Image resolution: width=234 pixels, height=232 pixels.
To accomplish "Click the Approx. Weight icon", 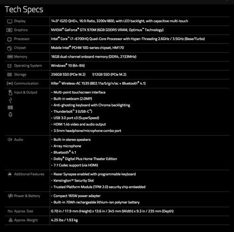I will (x=10, y=220).
